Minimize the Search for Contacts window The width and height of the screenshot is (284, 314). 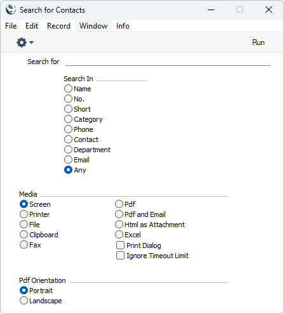pyautogui.click(x=211, y=10)
